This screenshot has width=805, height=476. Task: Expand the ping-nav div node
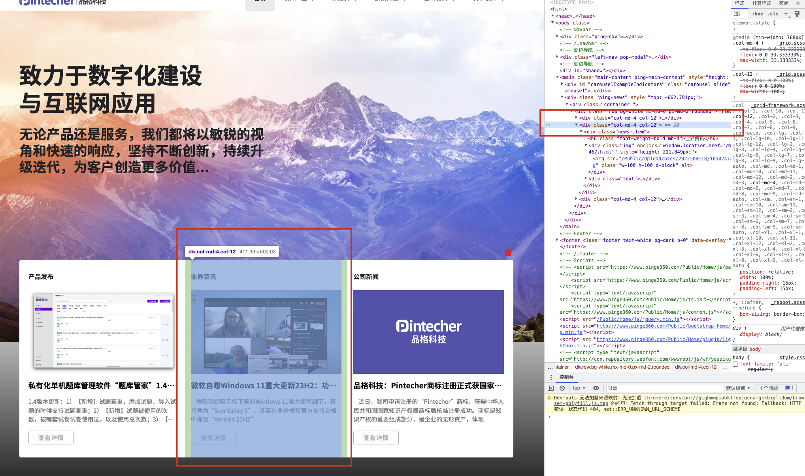point(557,36)
